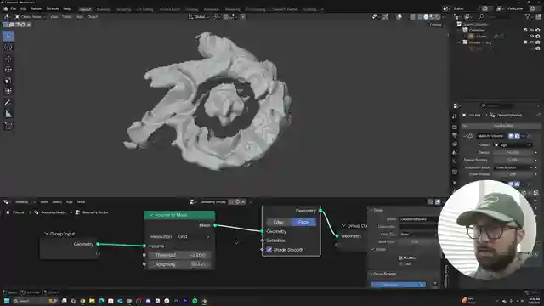
Task: Hide the Collection in viewport via eye icon
Action: [x=531, y=31]
